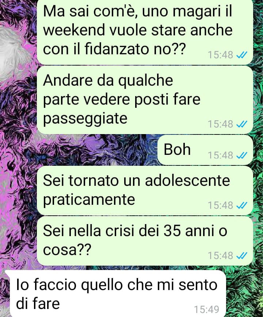Tap the 15:49 timestamp on received message
The image size is (263, 317).
click(207, 309)
